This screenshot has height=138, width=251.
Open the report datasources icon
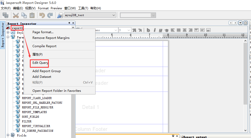click(60, 15)
